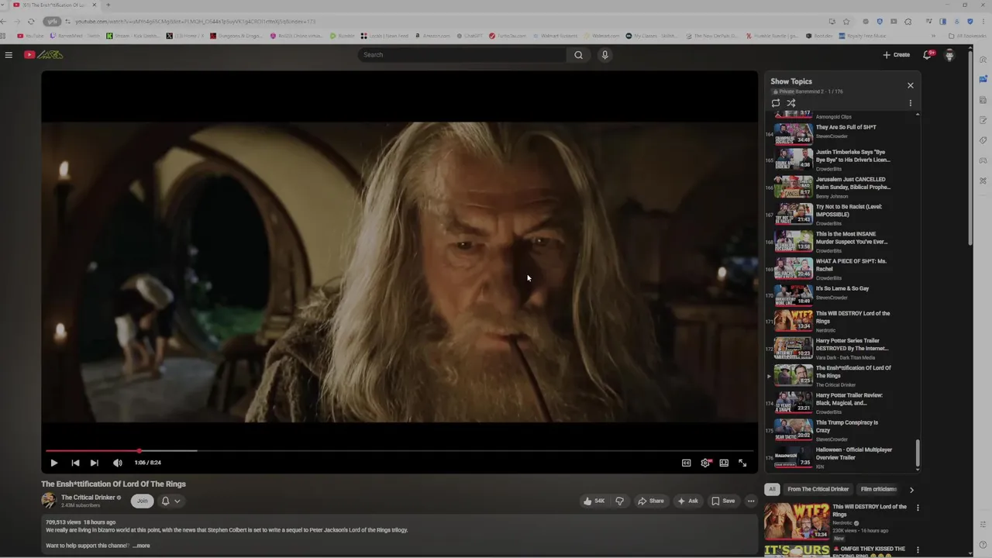Click The Critical Drinker channel avatar
The height and width of the screenshot is (558, 992).
(x=49, y=501)
